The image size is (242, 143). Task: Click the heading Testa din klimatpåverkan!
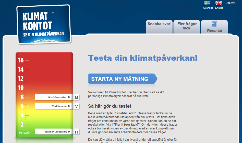click(x=143, y=58)
